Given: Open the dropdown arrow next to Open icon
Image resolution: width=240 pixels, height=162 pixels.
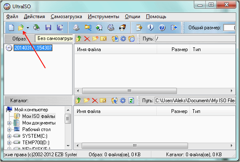Looking at the screenshot, I should click(x=28, y=28).
